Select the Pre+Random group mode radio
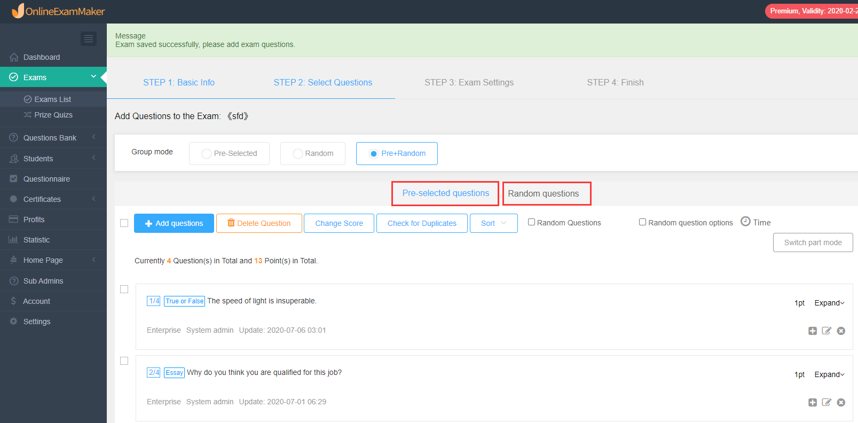858x423 pixels. click(374, 154)
